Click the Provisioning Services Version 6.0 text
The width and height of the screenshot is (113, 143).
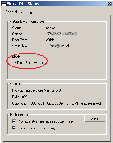click(36, 90)
